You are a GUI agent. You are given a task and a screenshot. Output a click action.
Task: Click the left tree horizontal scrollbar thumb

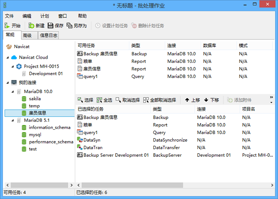(x=39, y=185)
